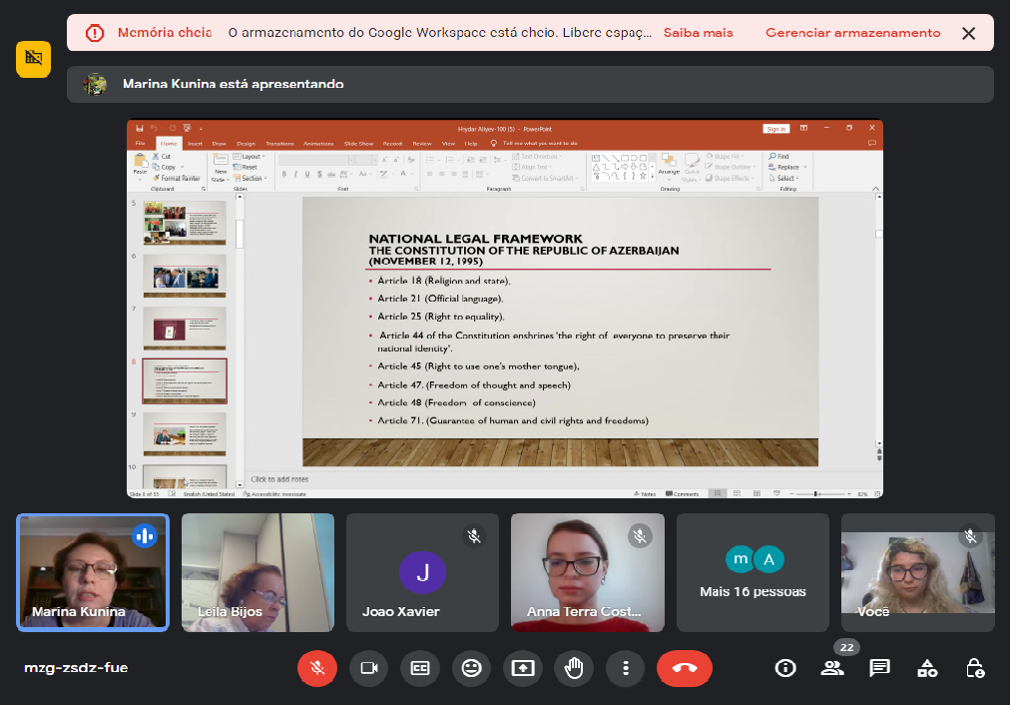Click the present screen icon

(x=522, y=668)
